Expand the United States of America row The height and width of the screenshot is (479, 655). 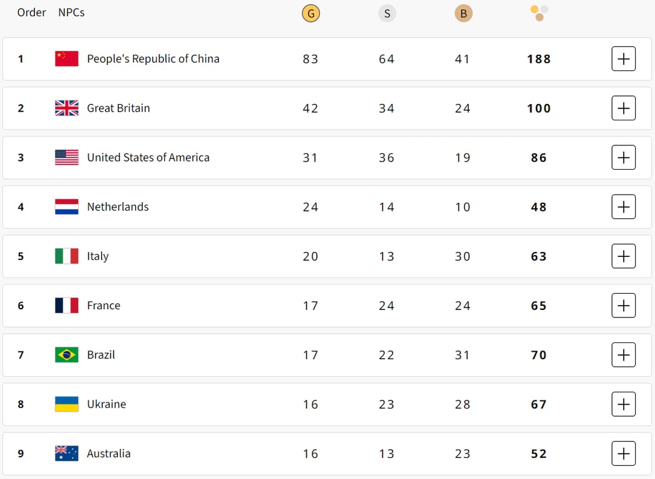623,157
